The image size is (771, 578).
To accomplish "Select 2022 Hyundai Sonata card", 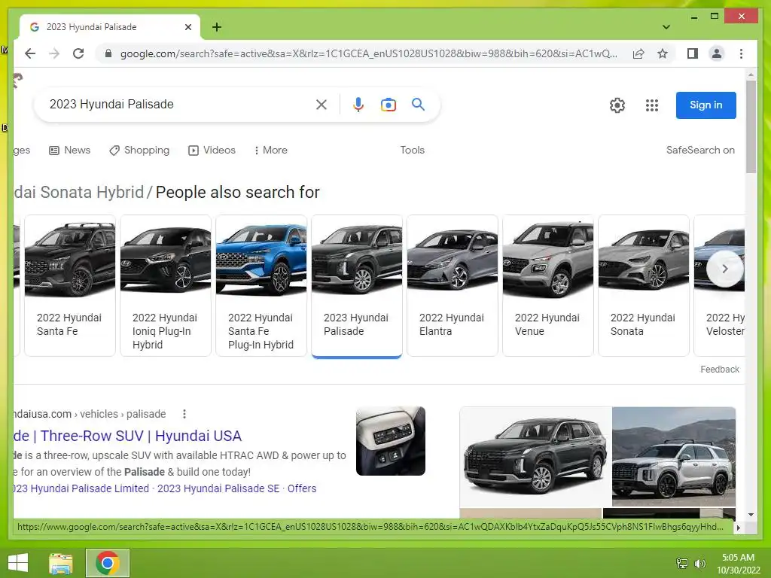I will 644,285.
